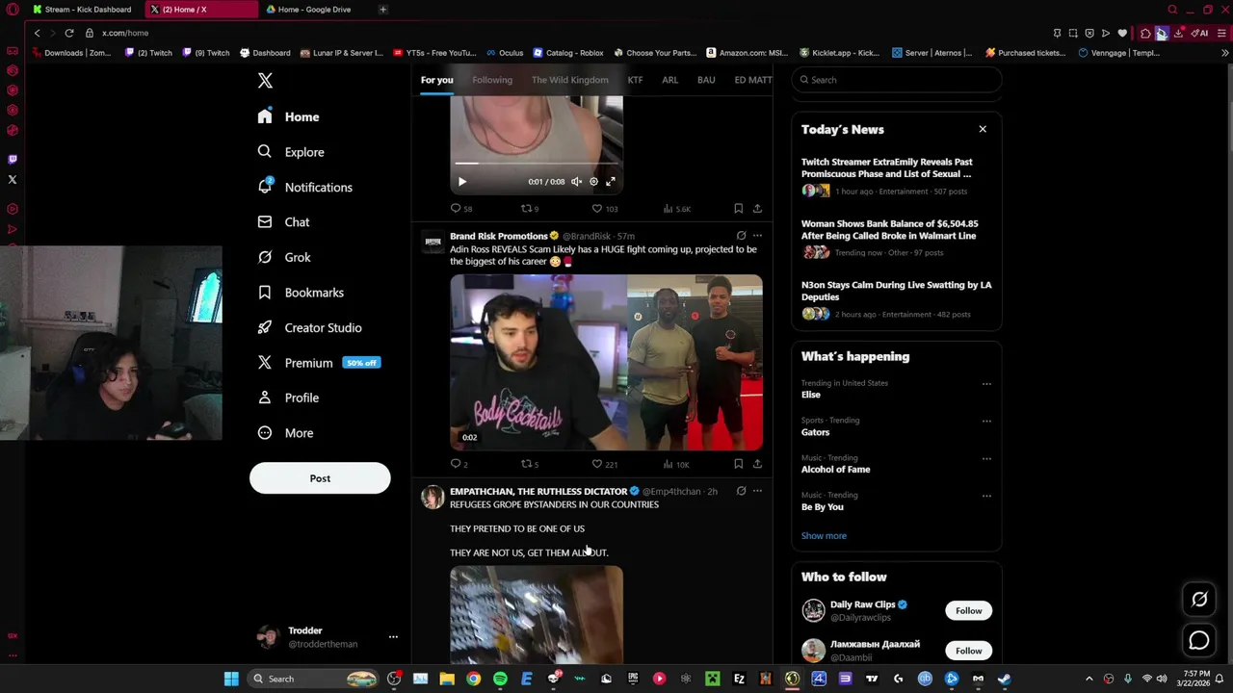Click the white Post button
Image resolution: width=1233 pixels, height=693 pixels.
320,478
